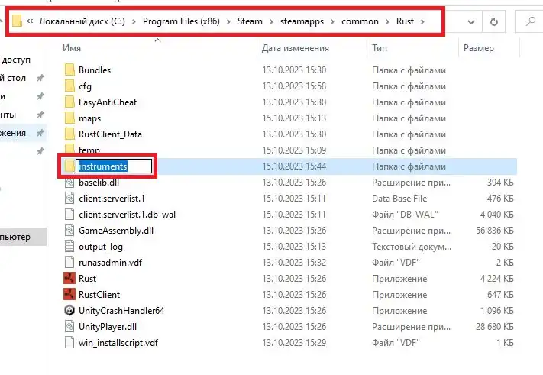Click the search magnifier icon
543x375 pixels.
click(x=531, y=22)
